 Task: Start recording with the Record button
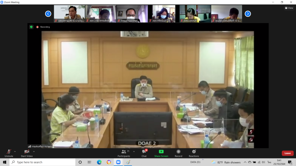point(178,153)
